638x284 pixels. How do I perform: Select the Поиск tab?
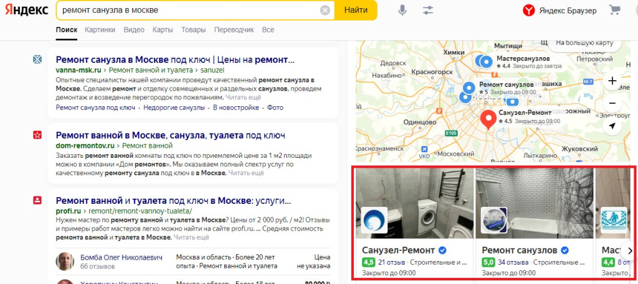[x=66, y=30]
